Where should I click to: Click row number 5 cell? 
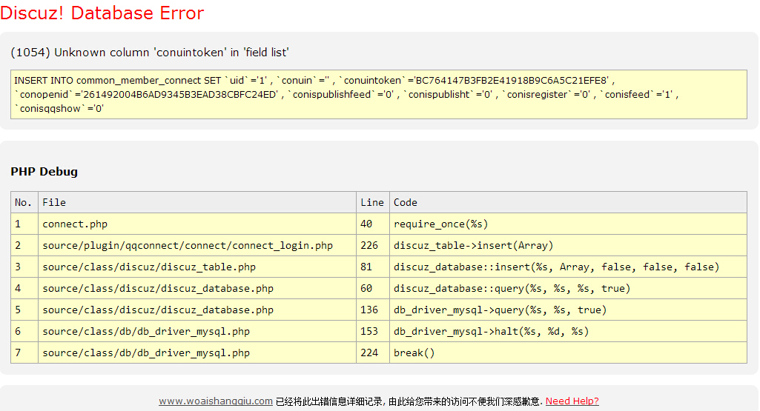[24, 310]
